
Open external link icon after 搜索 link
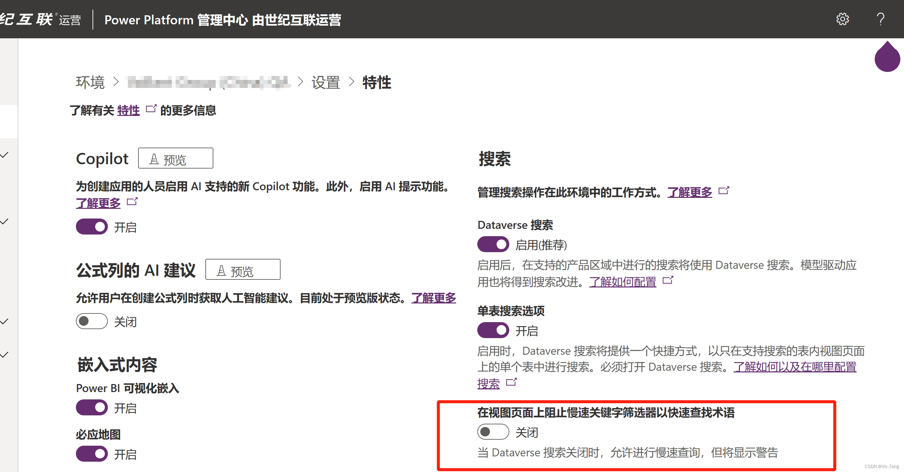(512, 382)
